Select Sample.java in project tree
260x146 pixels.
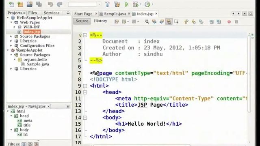(x=38, y=64)
